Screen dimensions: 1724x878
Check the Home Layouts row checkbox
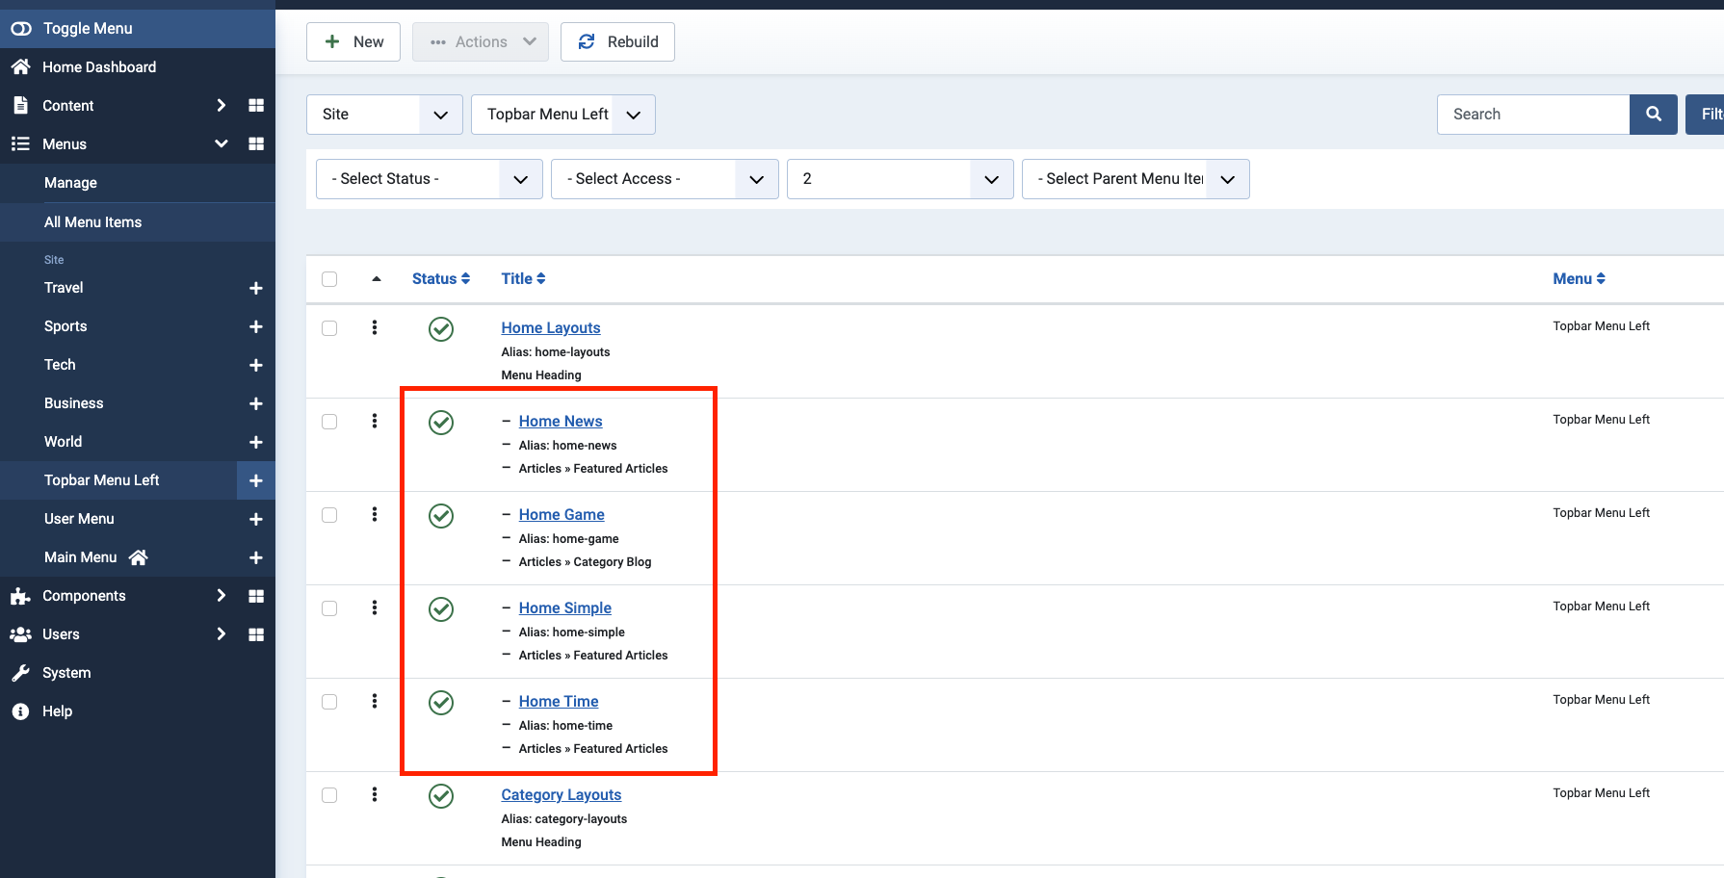point(329,328)
